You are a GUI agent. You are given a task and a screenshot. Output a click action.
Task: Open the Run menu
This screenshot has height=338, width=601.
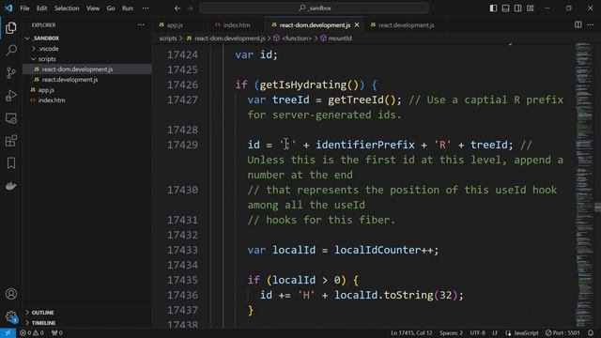[128, 8]
